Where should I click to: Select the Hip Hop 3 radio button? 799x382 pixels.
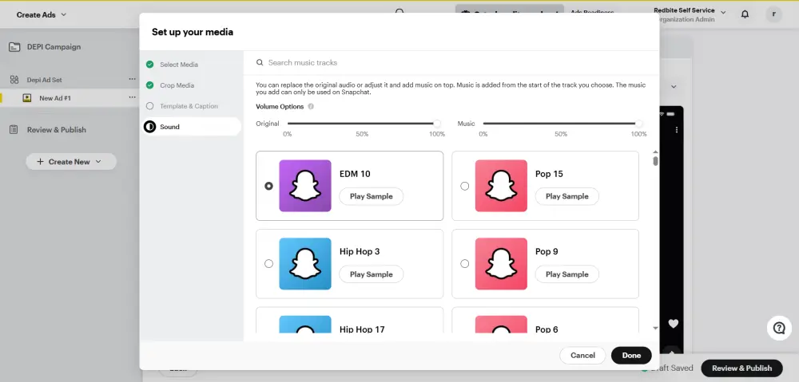pyautogui.click(x=268, y=263)
